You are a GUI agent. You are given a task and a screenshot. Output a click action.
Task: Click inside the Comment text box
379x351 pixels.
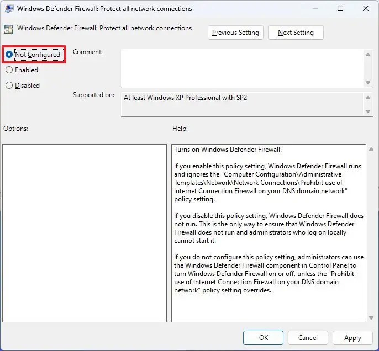tap(242, 68)
